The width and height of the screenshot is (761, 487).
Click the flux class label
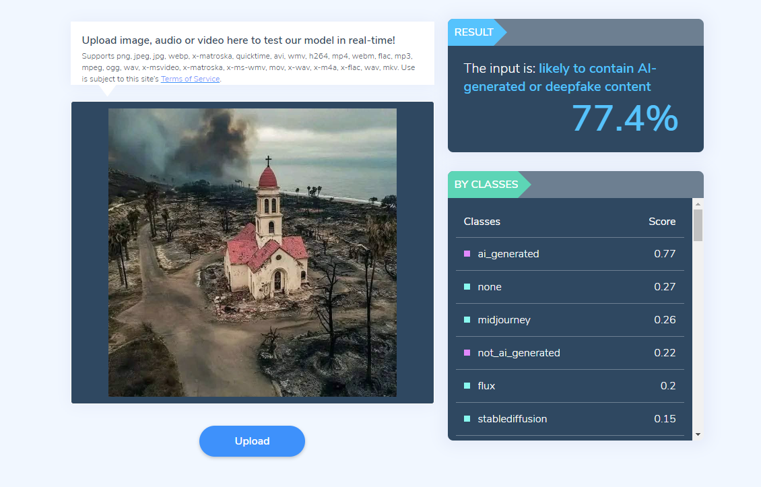click(x=486, y=386)
